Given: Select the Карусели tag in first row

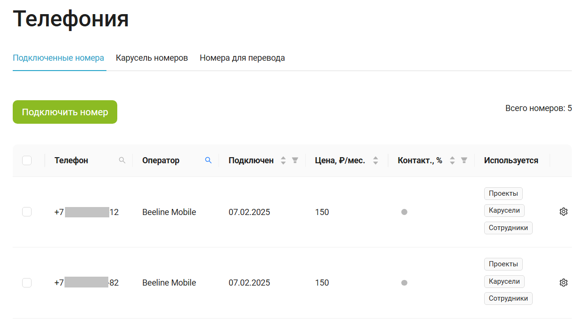Looking at the screenshot, I should (x=504, y=210).
